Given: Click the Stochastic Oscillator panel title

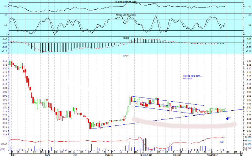Looking at the screenshot, I should pyautogui.click(x=126, y=15).
